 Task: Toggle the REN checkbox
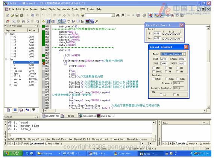[x=177, y=71]
